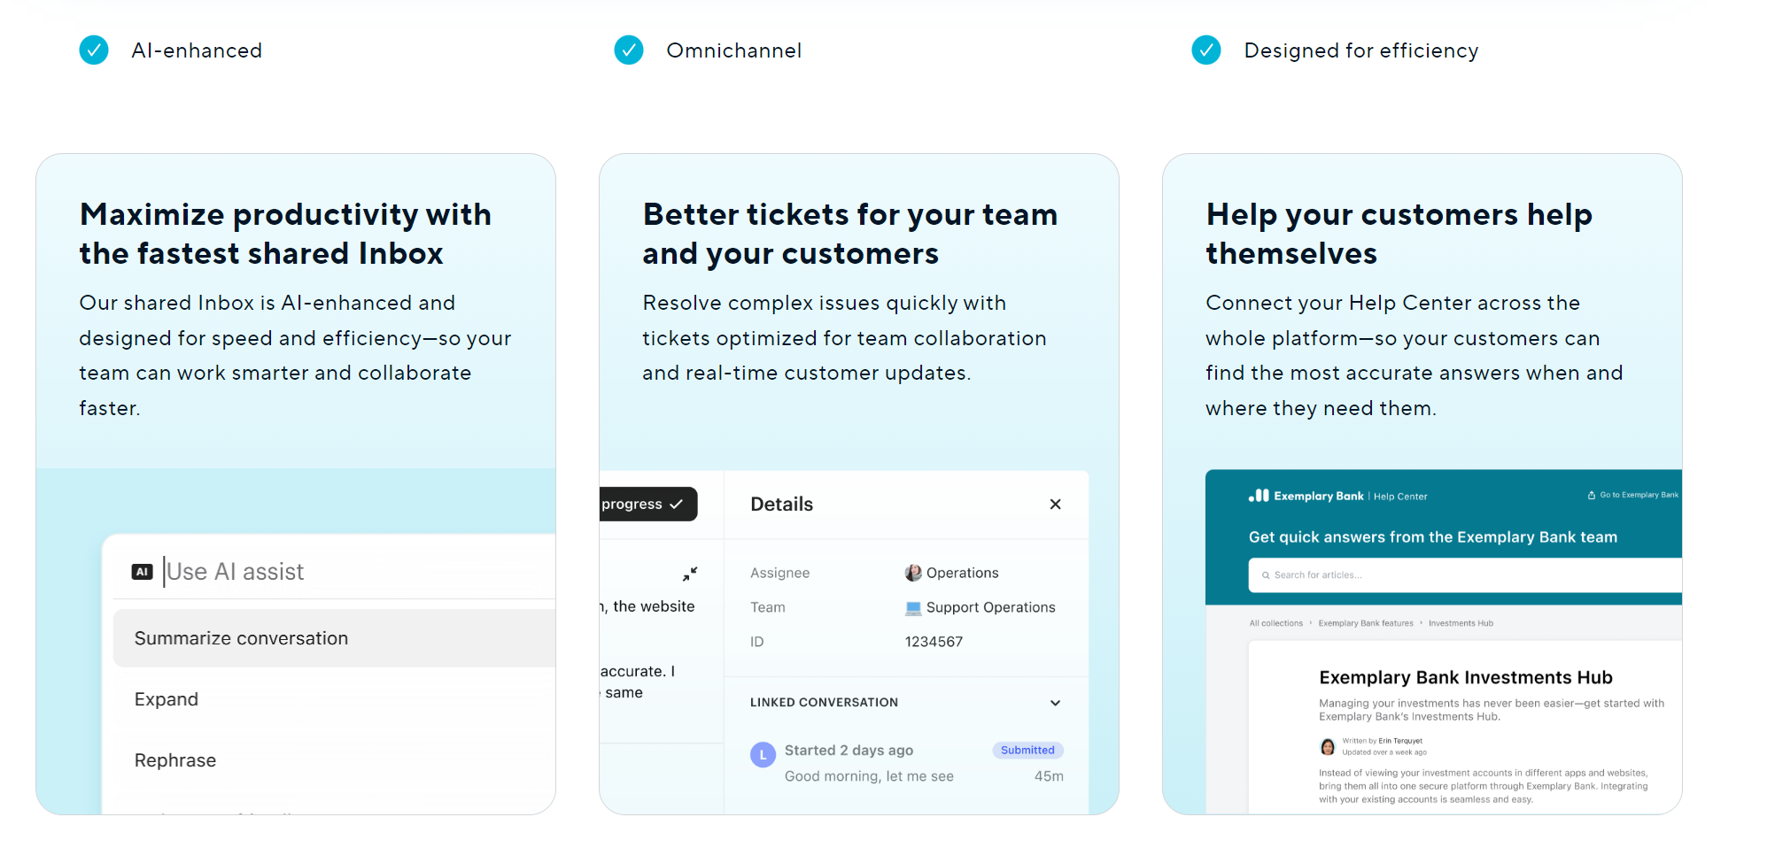Viewport: 1775px width, 848px height.
Task: Click the Operations assignee avatar
Action: click(x=913, y=573)
